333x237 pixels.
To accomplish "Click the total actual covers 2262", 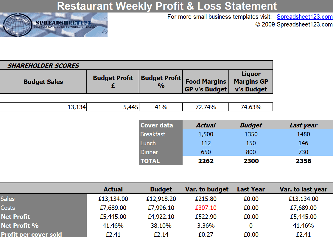I will pyautogui.click(x=206, y=161).
